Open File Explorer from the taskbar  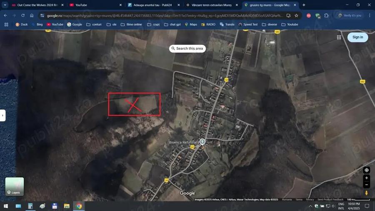[67, 206]
